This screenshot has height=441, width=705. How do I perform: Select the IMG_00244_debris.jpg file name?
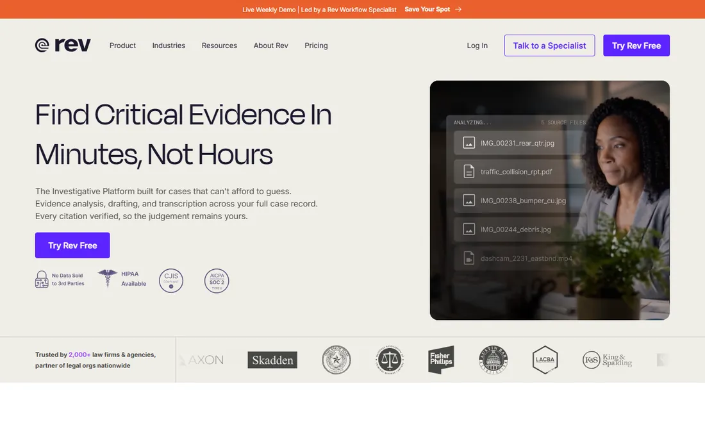(515, 229)
